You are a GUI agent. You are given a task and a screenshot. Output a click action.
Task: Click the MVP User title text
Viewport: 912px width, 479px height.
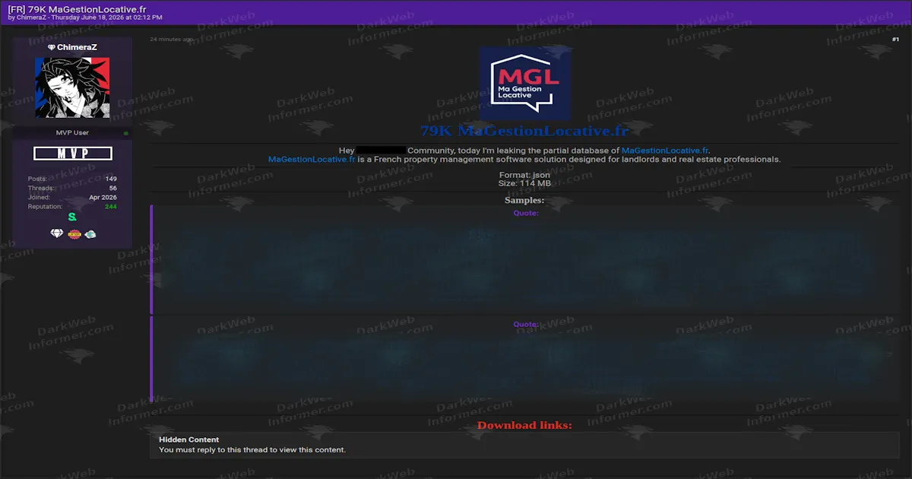pos(72,133)
